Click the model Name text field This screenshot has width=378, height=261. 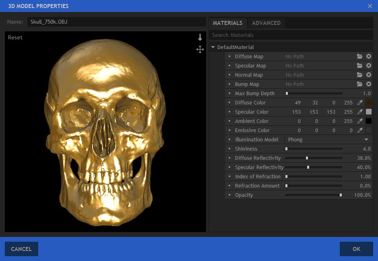pos(116,22)
